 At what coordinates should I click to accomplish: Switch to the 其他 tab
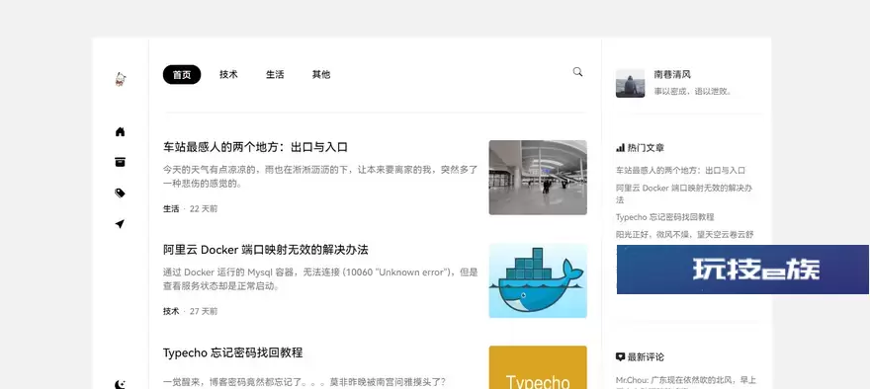[321, 75]
